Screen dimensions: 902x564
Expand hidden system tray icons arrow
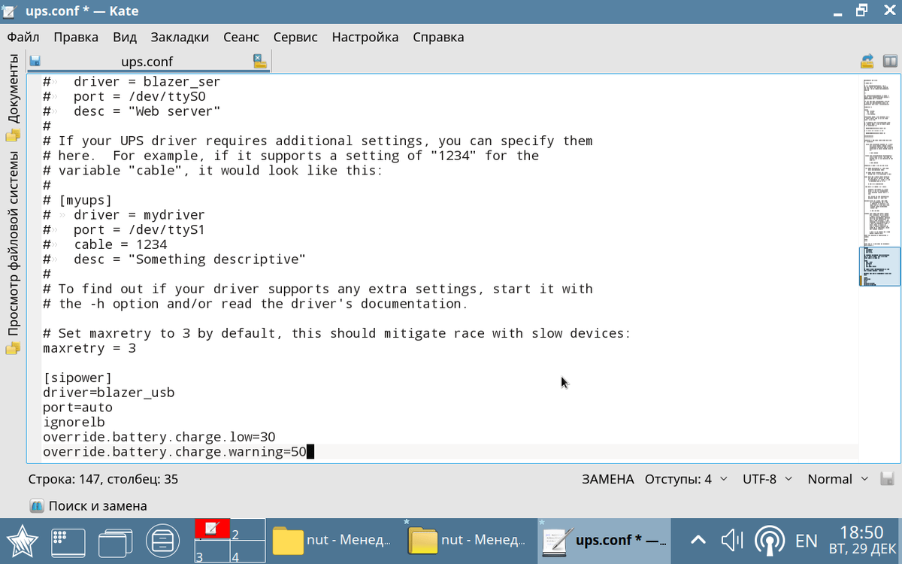tap(698, 541)
